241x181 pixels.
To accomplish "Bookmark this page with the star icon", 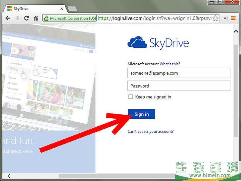I will (216, 18).
